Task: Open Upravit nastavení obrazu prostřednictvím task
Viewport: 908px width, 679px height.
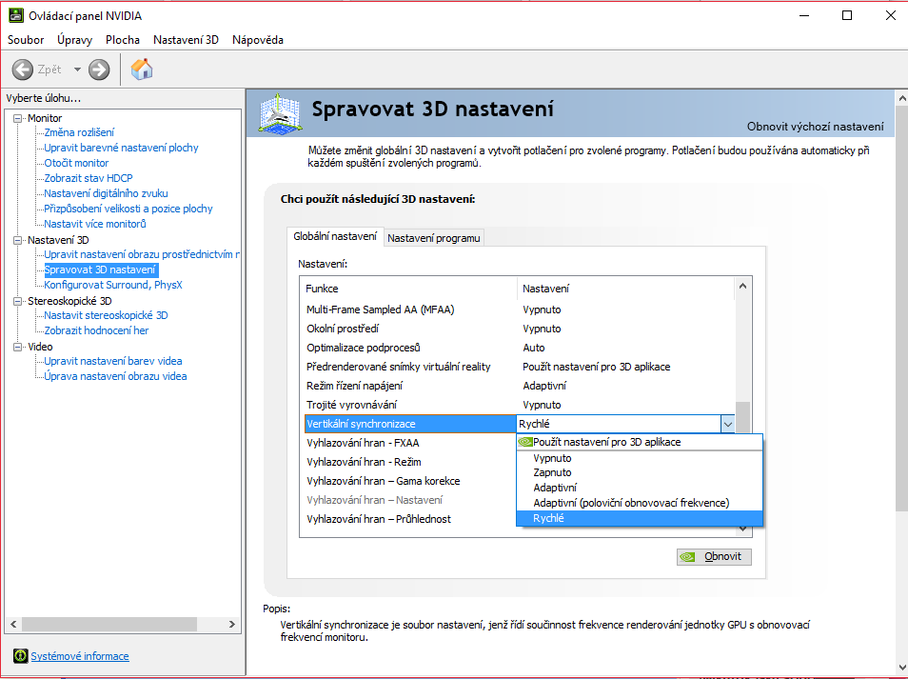Action: [142, 254]
